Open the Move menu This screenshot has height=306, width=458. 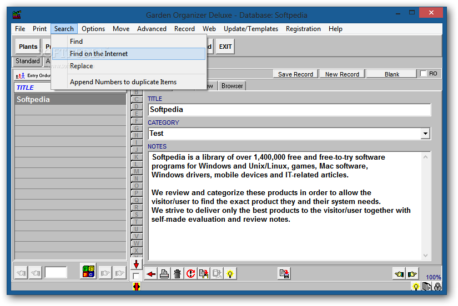coord(121,29)
